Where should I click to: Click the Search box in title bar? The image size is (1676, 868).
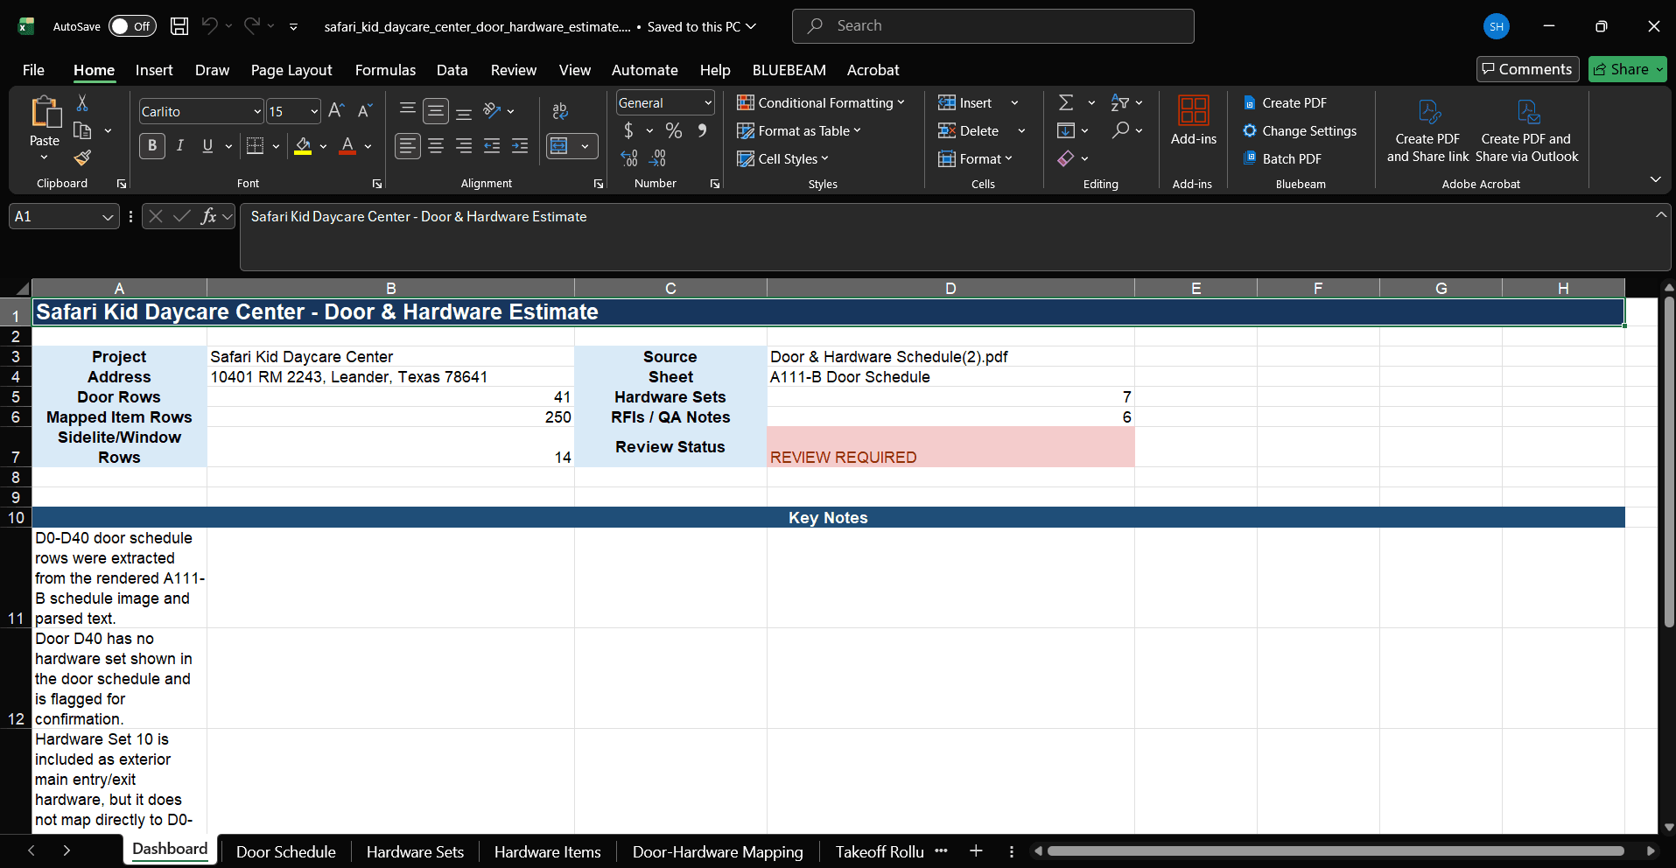pos(992,26)
